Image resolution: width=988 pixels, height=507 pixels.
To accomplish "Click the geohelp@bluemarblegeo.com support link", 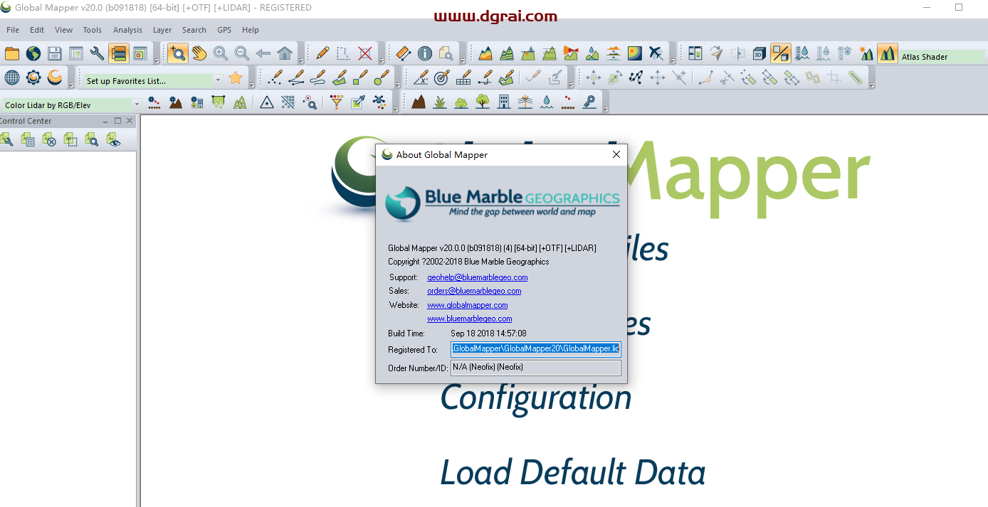I will [478, 277].
